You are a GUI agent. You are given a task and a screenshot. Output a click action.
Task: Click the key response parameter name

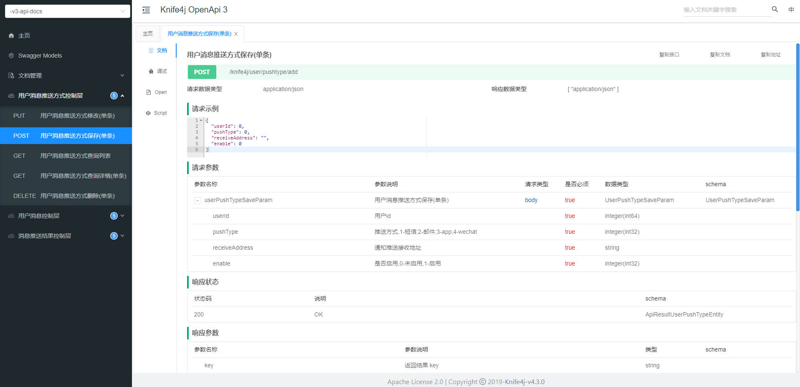pyautogui.click(x=209, y=365)
